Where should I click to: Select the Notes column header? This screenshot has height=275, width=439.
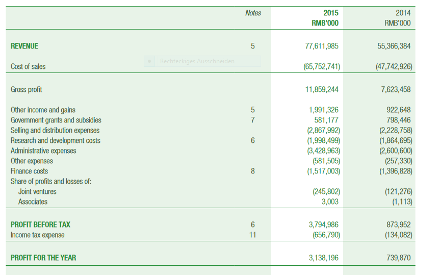tap(253, 13)
